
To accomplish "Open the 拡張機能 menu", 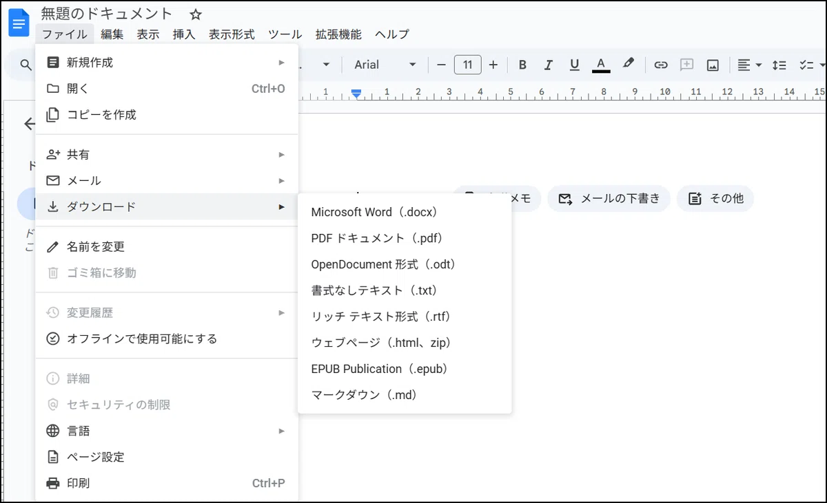I will pos(338,34).
